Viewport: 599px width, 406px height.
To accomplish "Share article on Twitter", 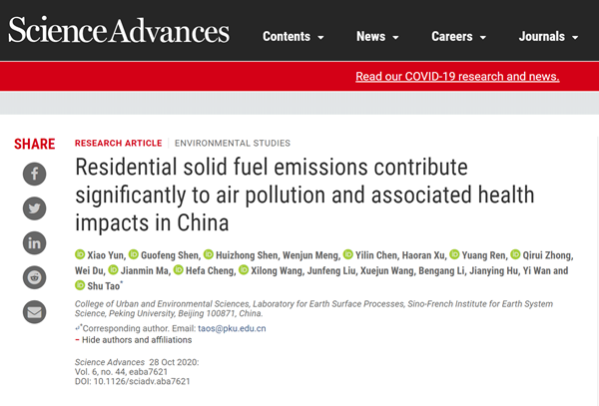I will (35, 208).
